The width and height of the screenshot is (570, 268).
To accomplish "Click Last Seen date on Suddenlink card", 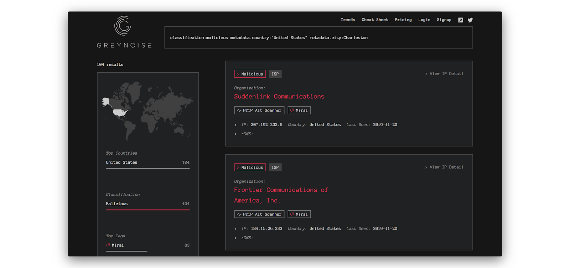I will (x=385, y=125).
